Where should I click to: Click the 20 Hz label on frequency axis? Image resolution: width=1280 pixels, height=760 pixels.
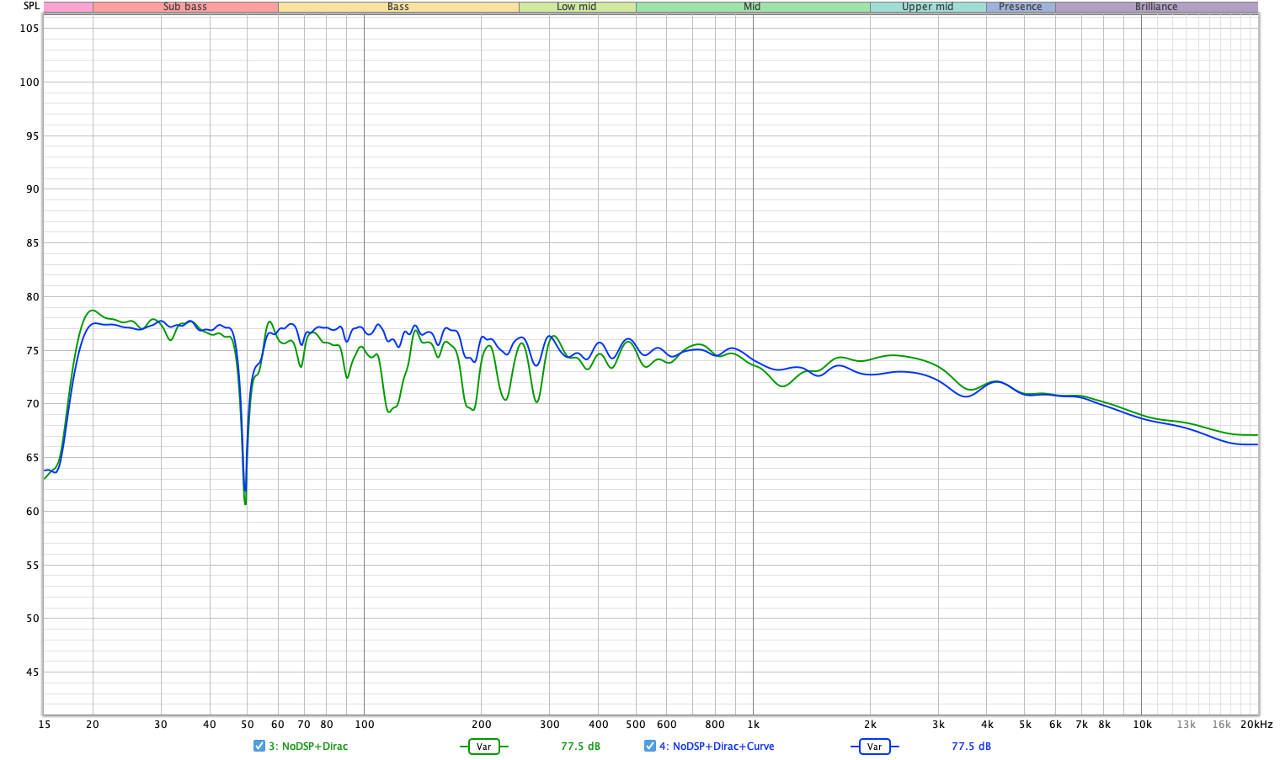[x=93, y=725]
